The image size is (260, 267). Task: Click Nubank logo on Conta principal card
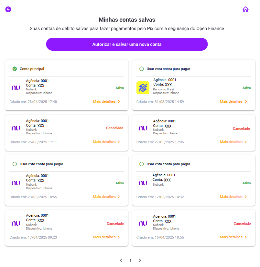click(x=16, y=88)
